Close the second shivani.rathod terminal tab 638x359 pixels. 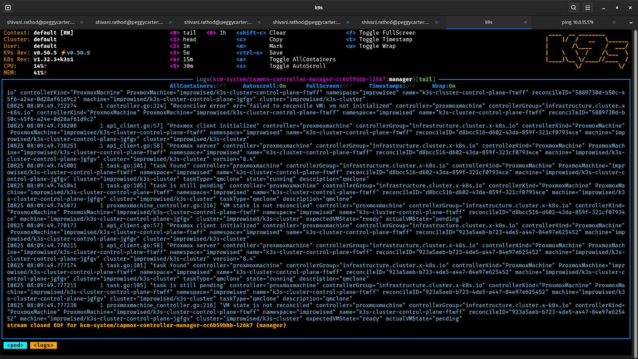pos(170,22)
